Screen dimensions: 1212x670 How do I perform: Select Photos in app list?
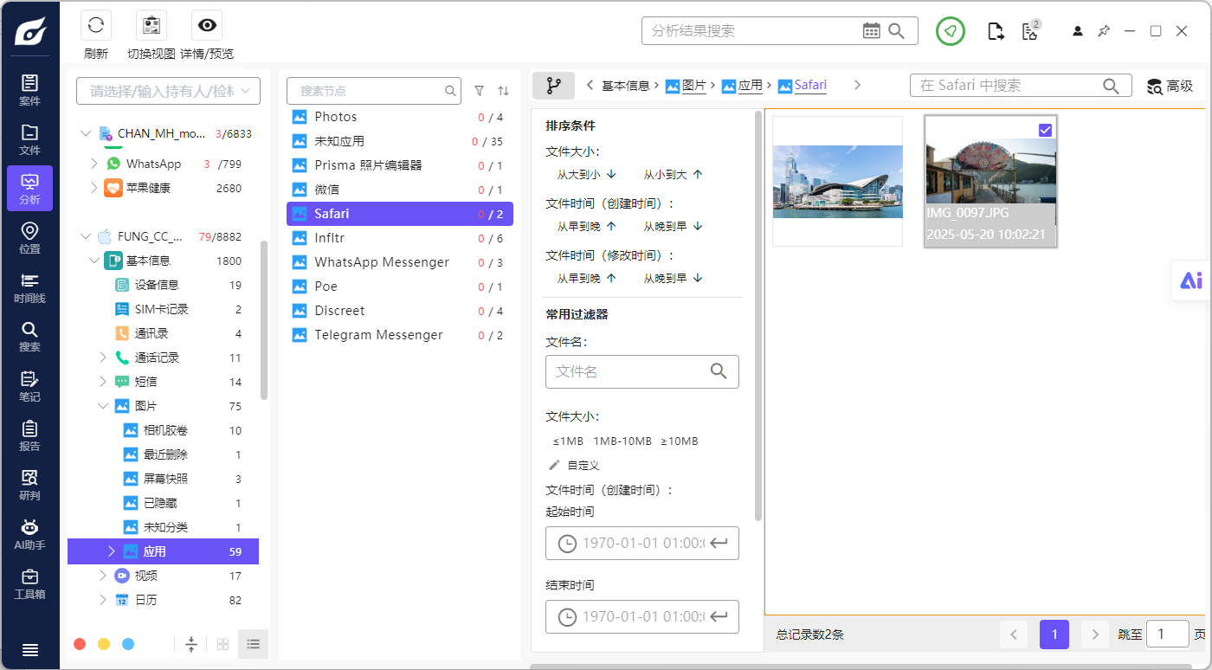[400, 117]
